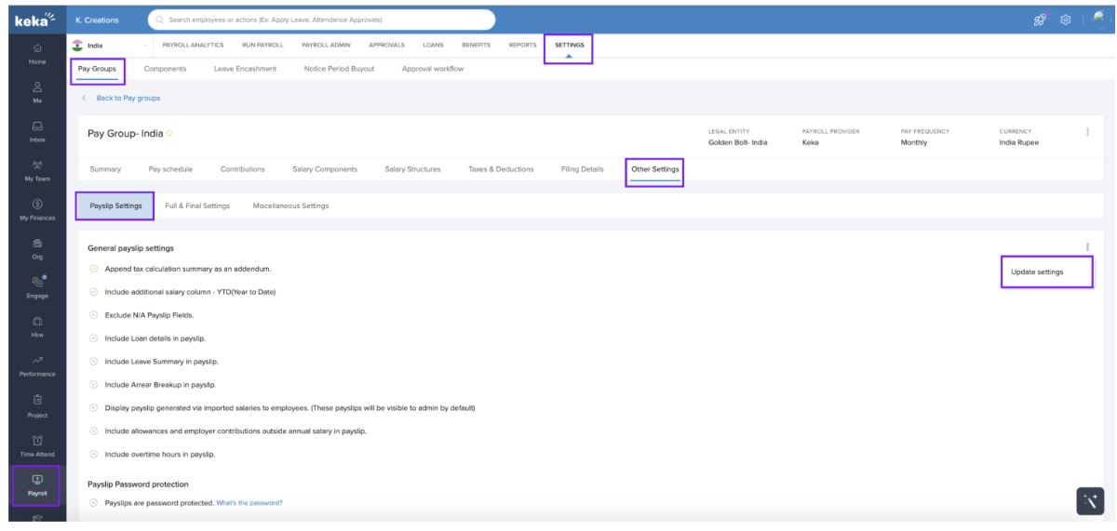Open General payslip settings three-dot menu

tap(1087, 247)
